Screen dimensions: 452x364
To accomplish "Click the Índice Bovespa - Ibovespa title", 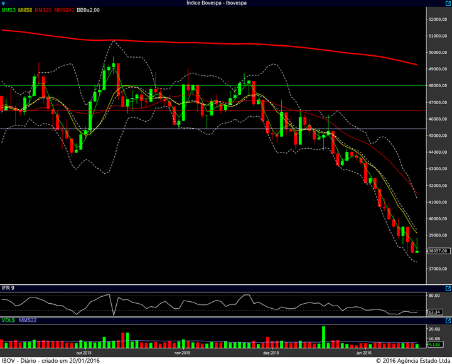I will click(217, 3).
